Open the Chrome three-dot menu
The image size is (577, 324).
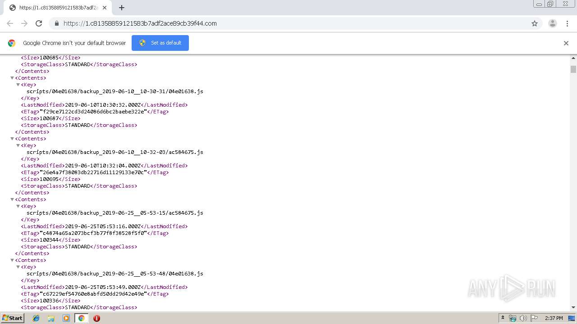pyautogui.click(x=567, y=23)
